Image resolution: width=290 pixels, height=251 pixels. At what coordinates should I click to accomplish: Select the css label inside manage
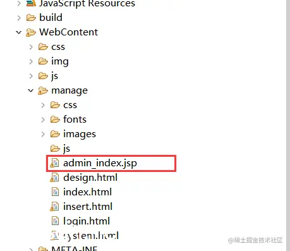click(70, 105)
